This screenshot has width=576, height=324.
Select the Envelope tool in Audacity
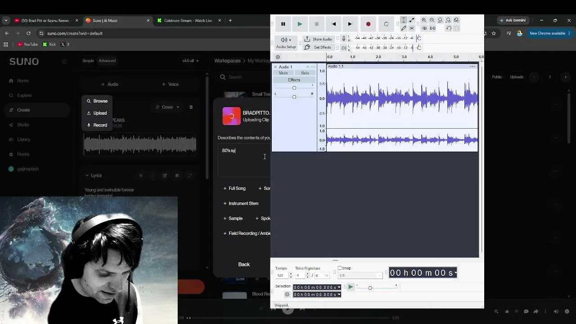point(412,20)
